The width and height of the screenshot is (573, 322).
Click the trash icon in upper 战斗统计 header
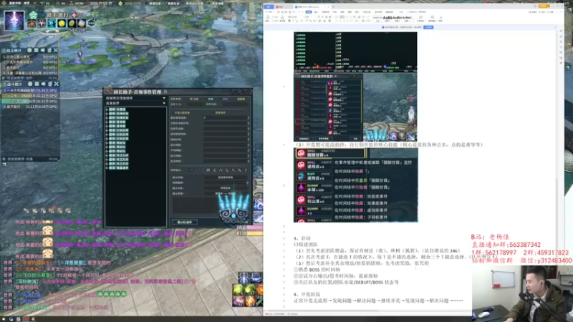click(49, 50)
